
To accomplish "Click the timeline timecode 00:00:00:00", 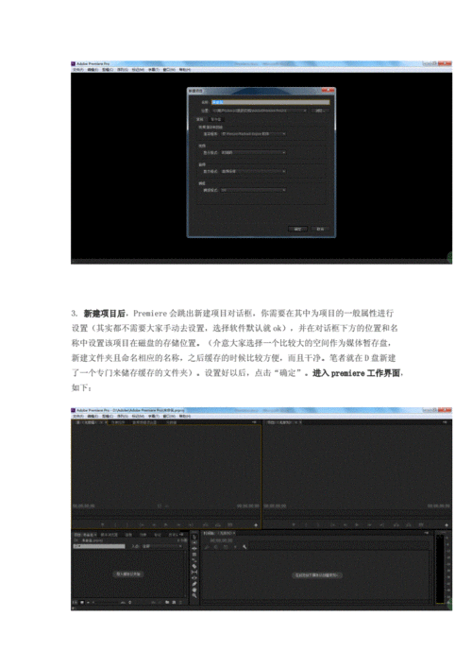I will 221,540.
